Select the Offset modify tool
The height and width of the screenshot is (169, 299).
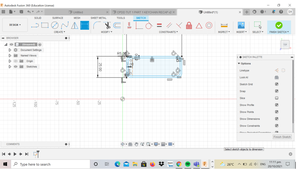(x=117, y=25)
